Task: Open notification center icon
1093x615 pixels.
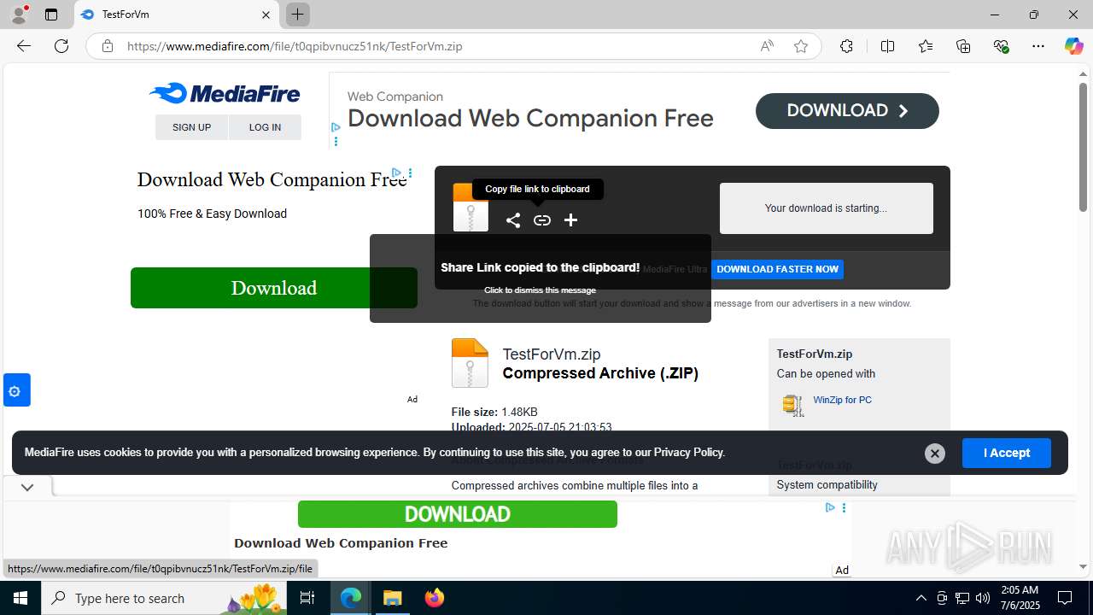Action: (x=1065, y=598)
